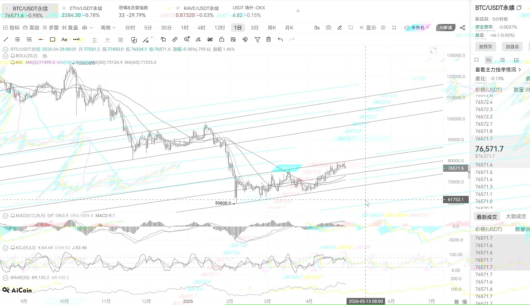Image resolution: width=530 pixels, height=305 pixels.
Task: Select the Aa text annotation tool
Action: pyautogui.click(x=64, y=40)
